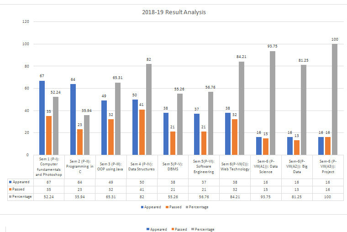347x232 pixels.
Task: Click the "2018-19 Result Analysis" chart title
Action: point(173,12)
